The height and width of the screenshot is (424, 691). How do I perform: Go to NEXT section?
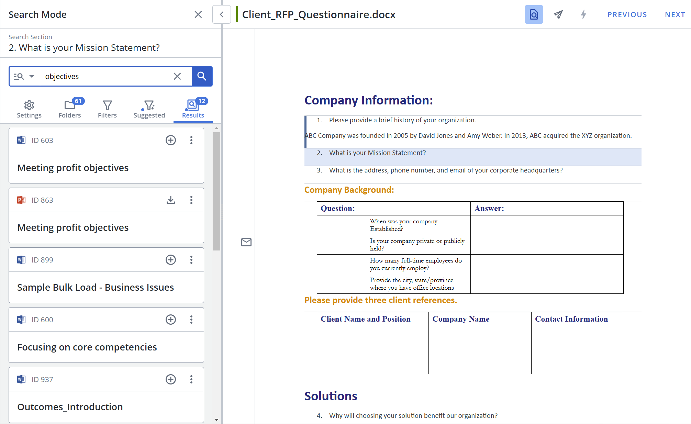tap(675, 14)
